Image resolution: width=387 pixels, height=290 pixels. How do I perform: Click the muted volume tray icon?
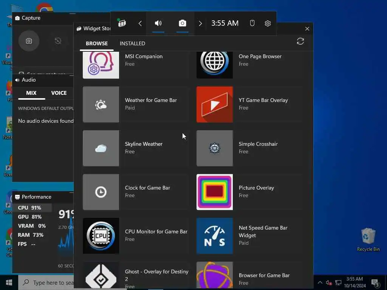click(328, 282)
